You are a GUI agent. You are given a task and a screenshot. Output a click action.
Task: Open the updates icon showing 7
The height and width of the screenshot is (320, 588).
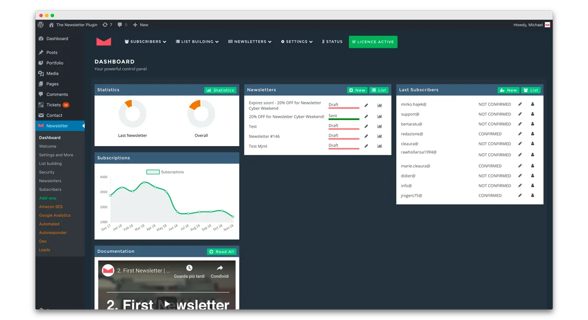tap(107, 25)
